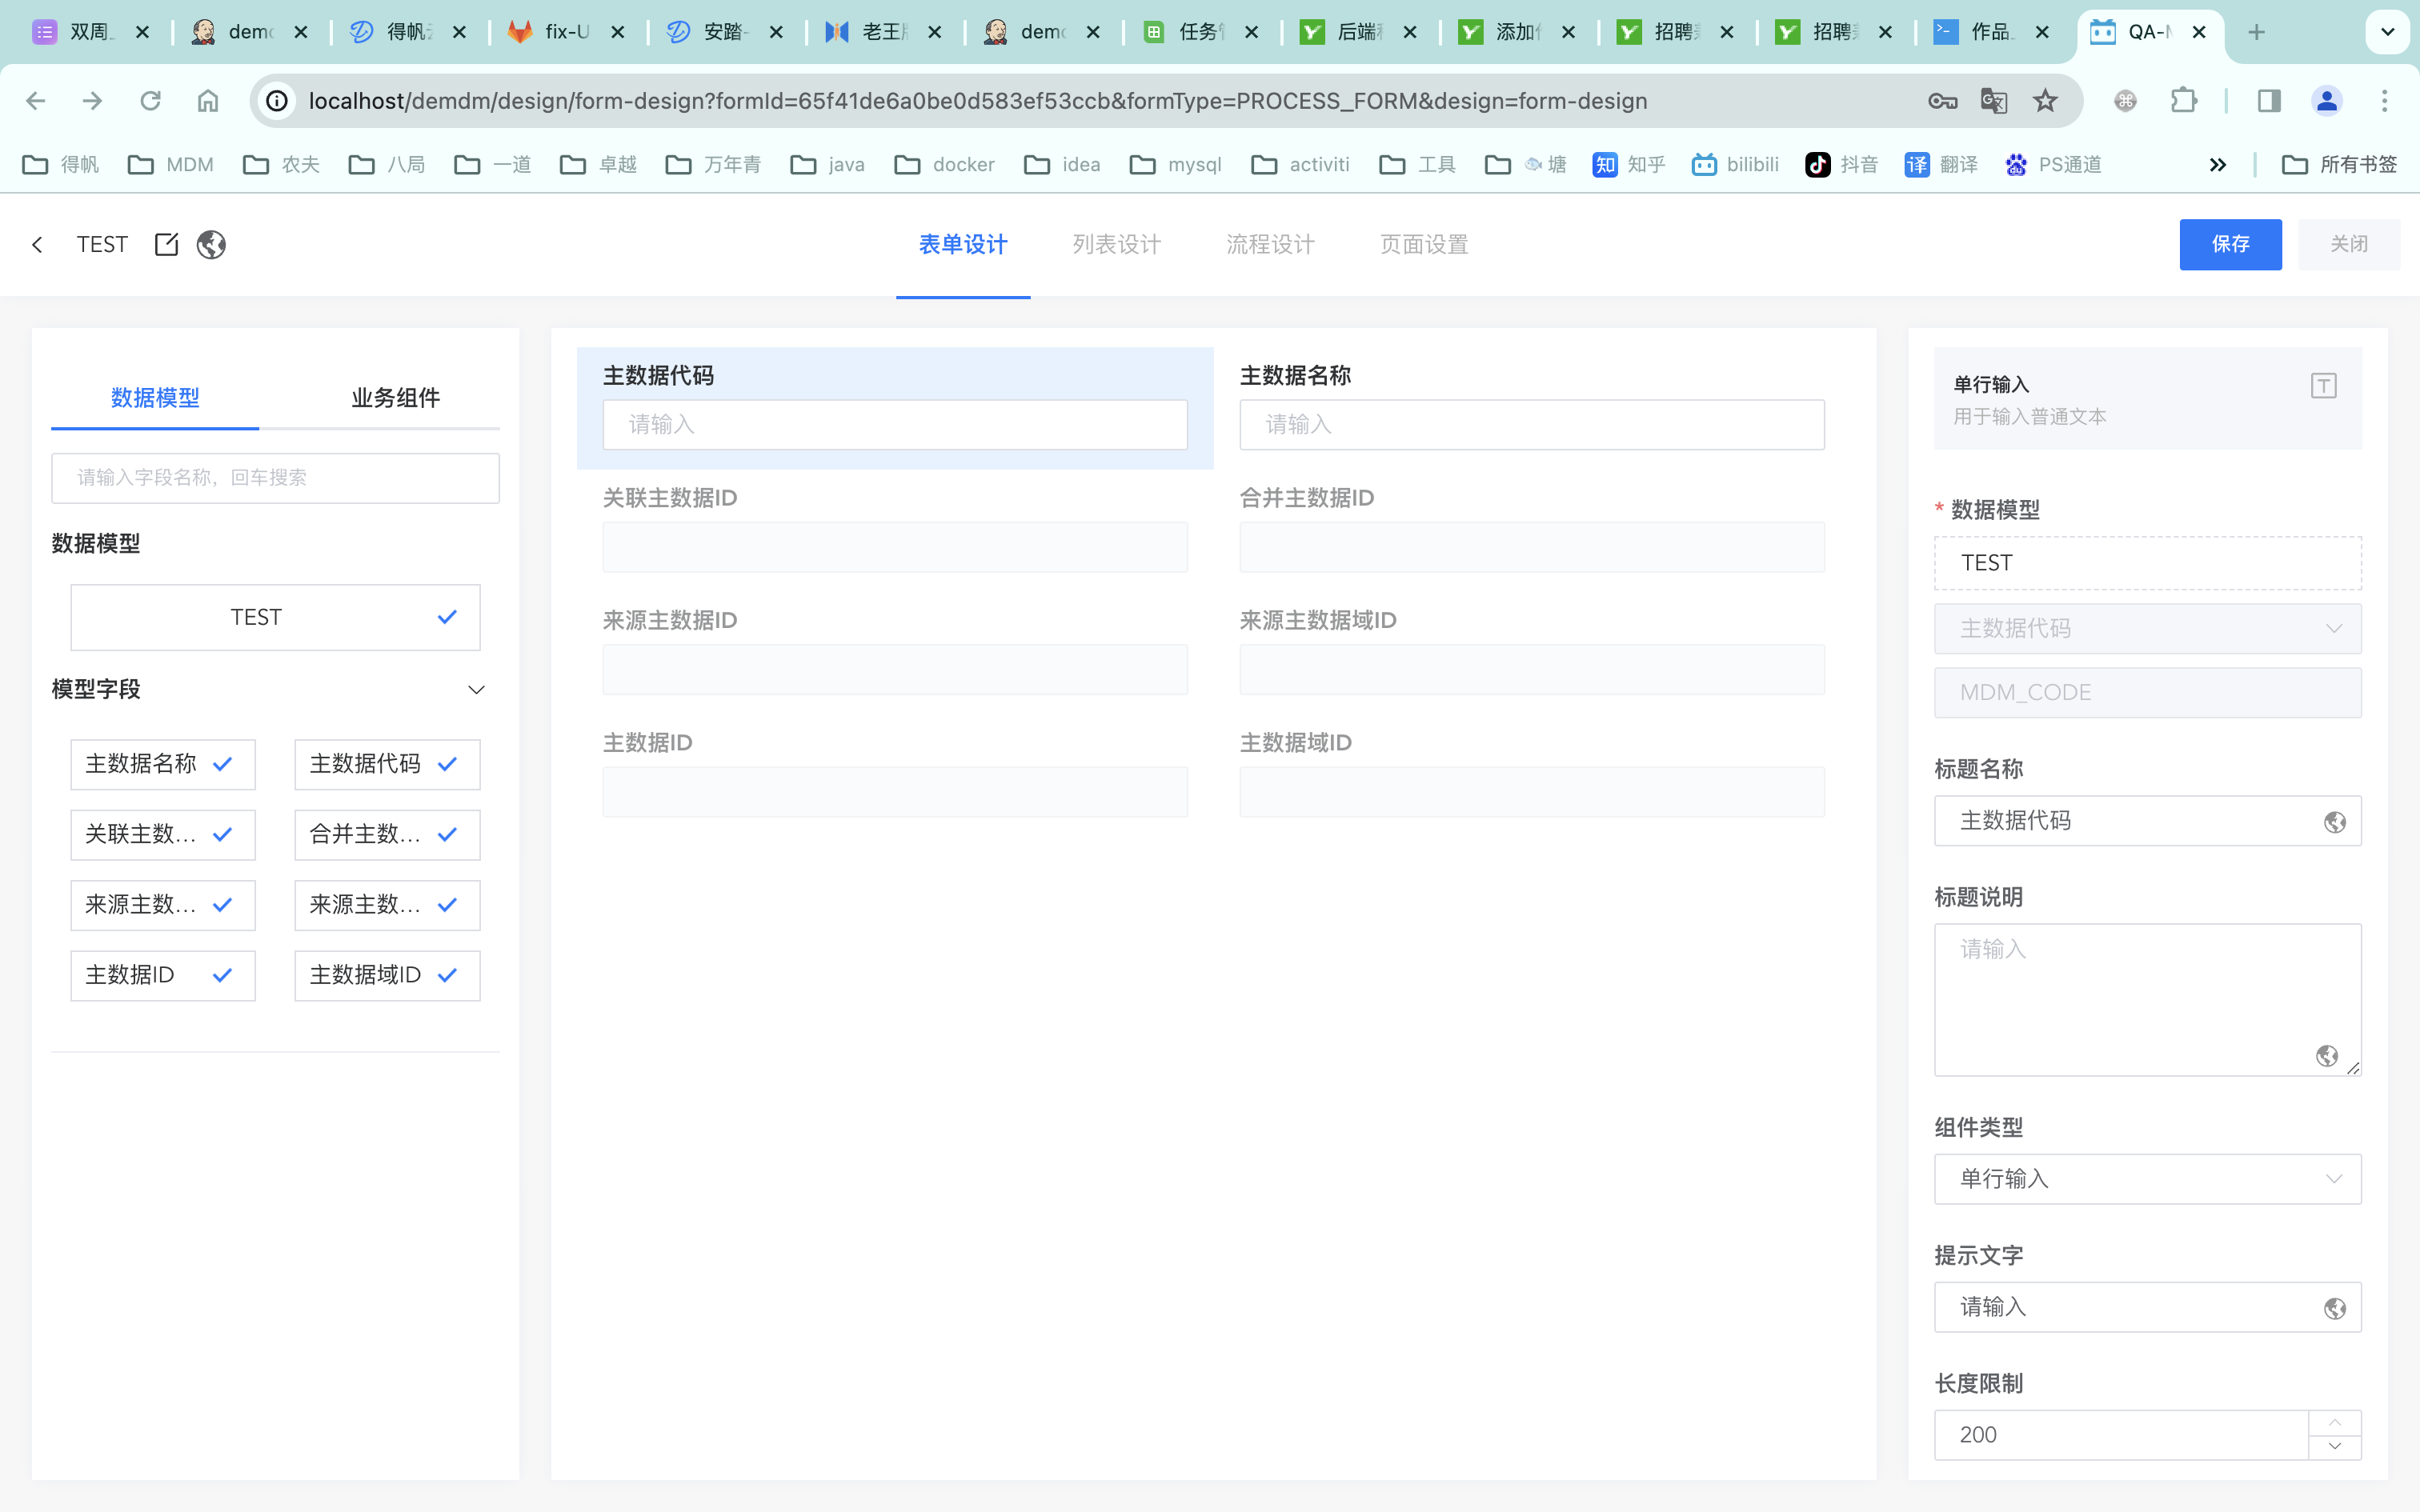This screenshot has height=1512, width=2420.
Task: Click the 关闭 button
Action: click(x=2348, y=244)
